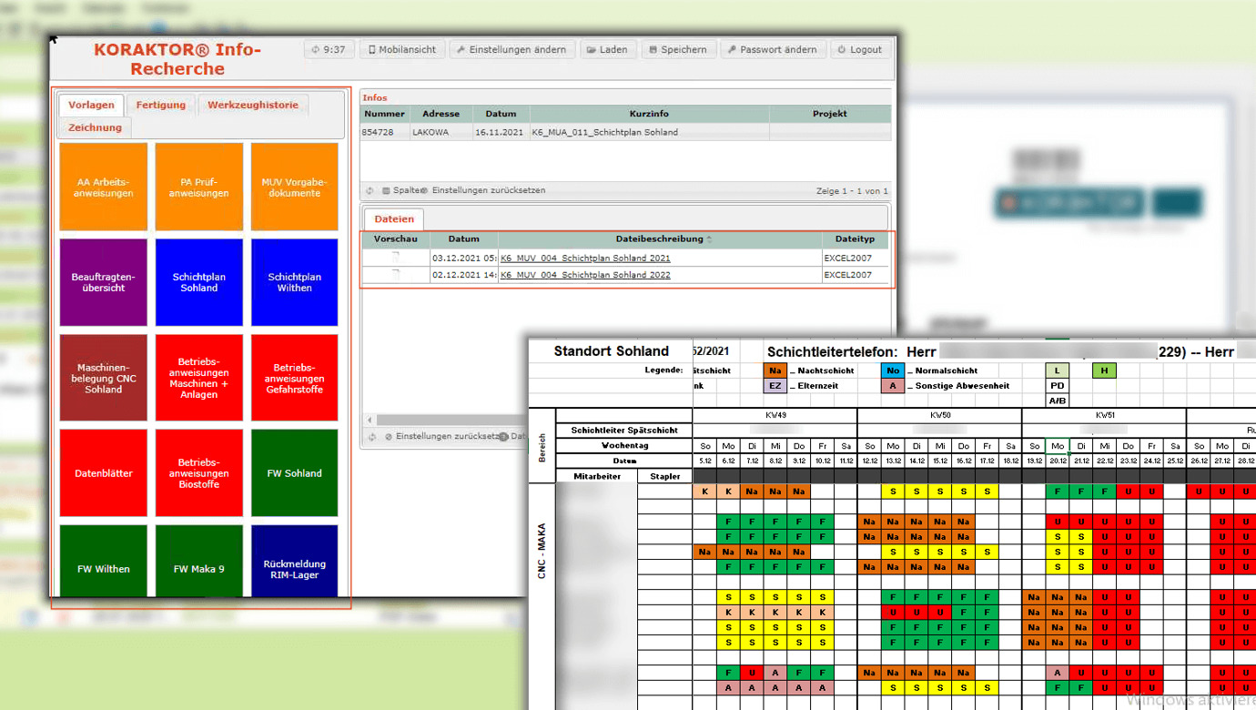Open the Schichtplan Wilthen tile
This screenshot has width=1256, height=710.
coord(294,282)
